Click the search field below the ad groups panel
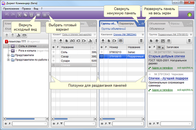 pyautogui.click(x=128, y=124)
